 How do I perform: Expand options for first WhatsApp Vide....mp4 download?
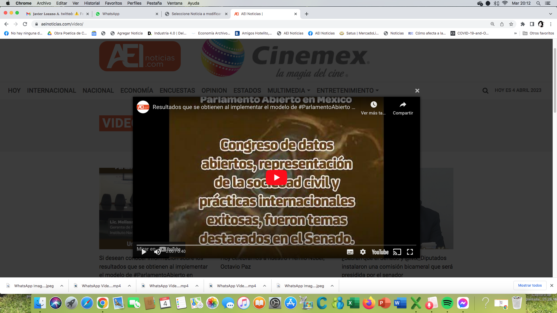[x=129, y=286]
